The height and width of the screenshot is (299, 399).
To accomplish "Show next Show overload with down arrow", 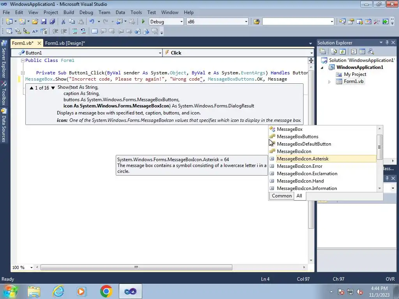I will coord(53,88).
